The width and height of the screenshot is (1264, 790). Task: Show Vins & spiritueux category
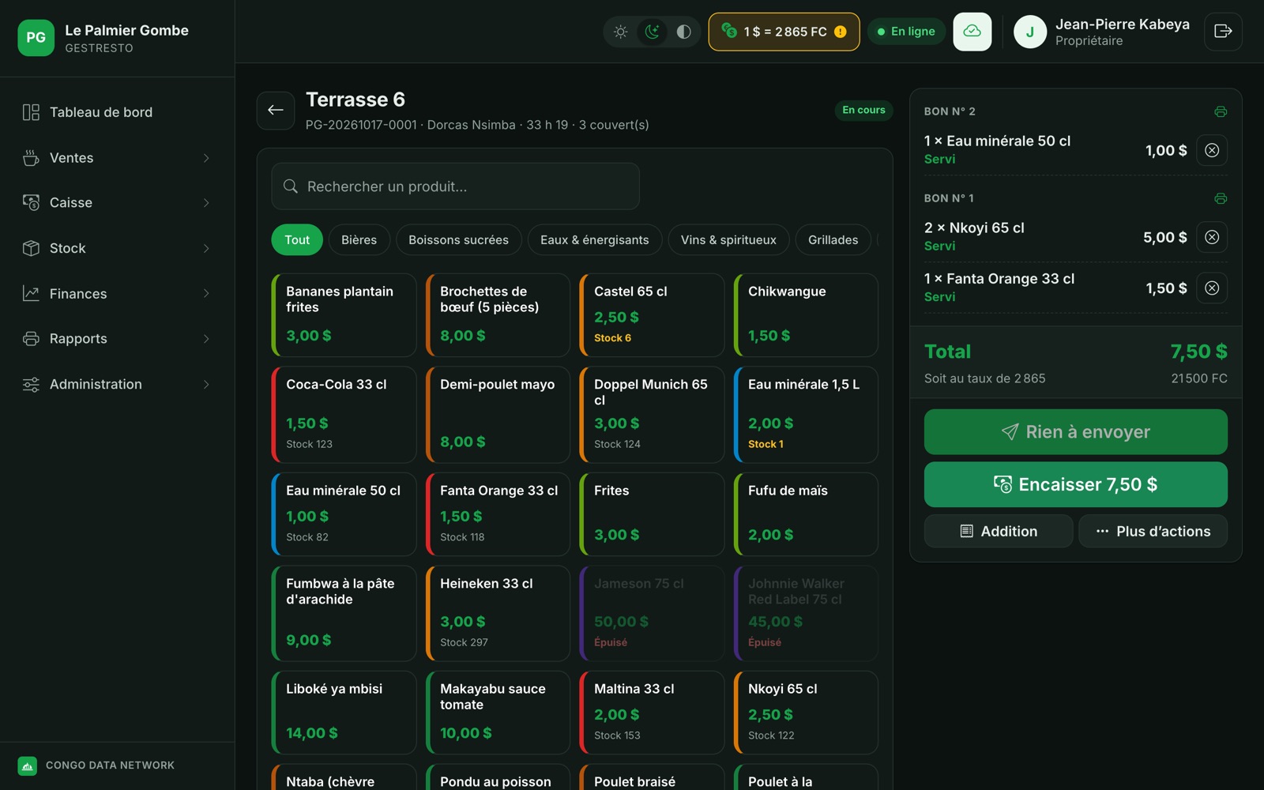coord(728,240)
